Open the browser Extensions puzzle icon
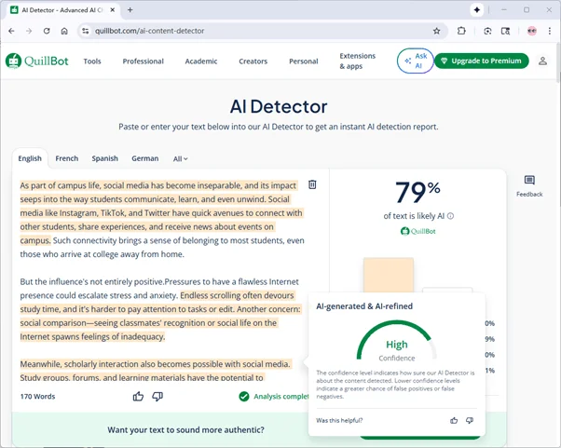Image resolution: width=561 pixels, height=448 pixels. [x=461, y=31]
